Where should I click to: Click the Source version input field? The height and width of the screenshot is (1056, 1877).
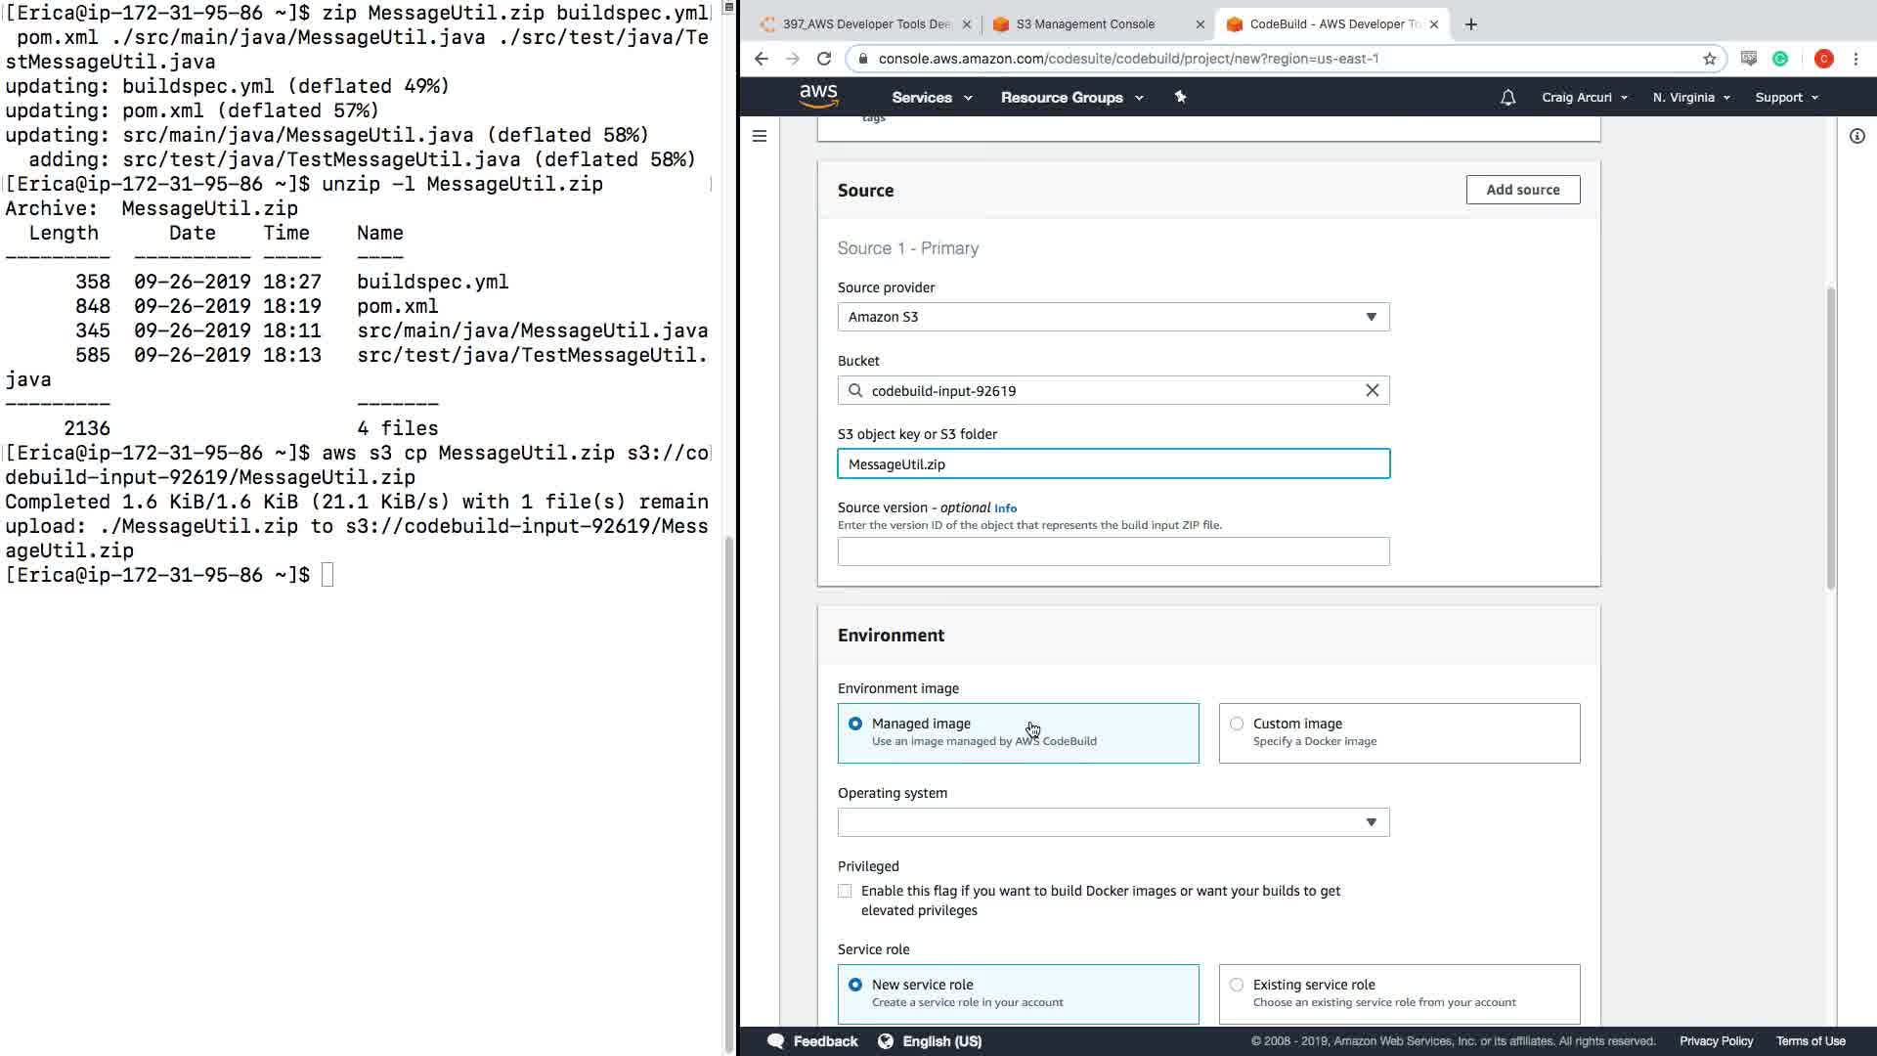(x=1113, y=551)
